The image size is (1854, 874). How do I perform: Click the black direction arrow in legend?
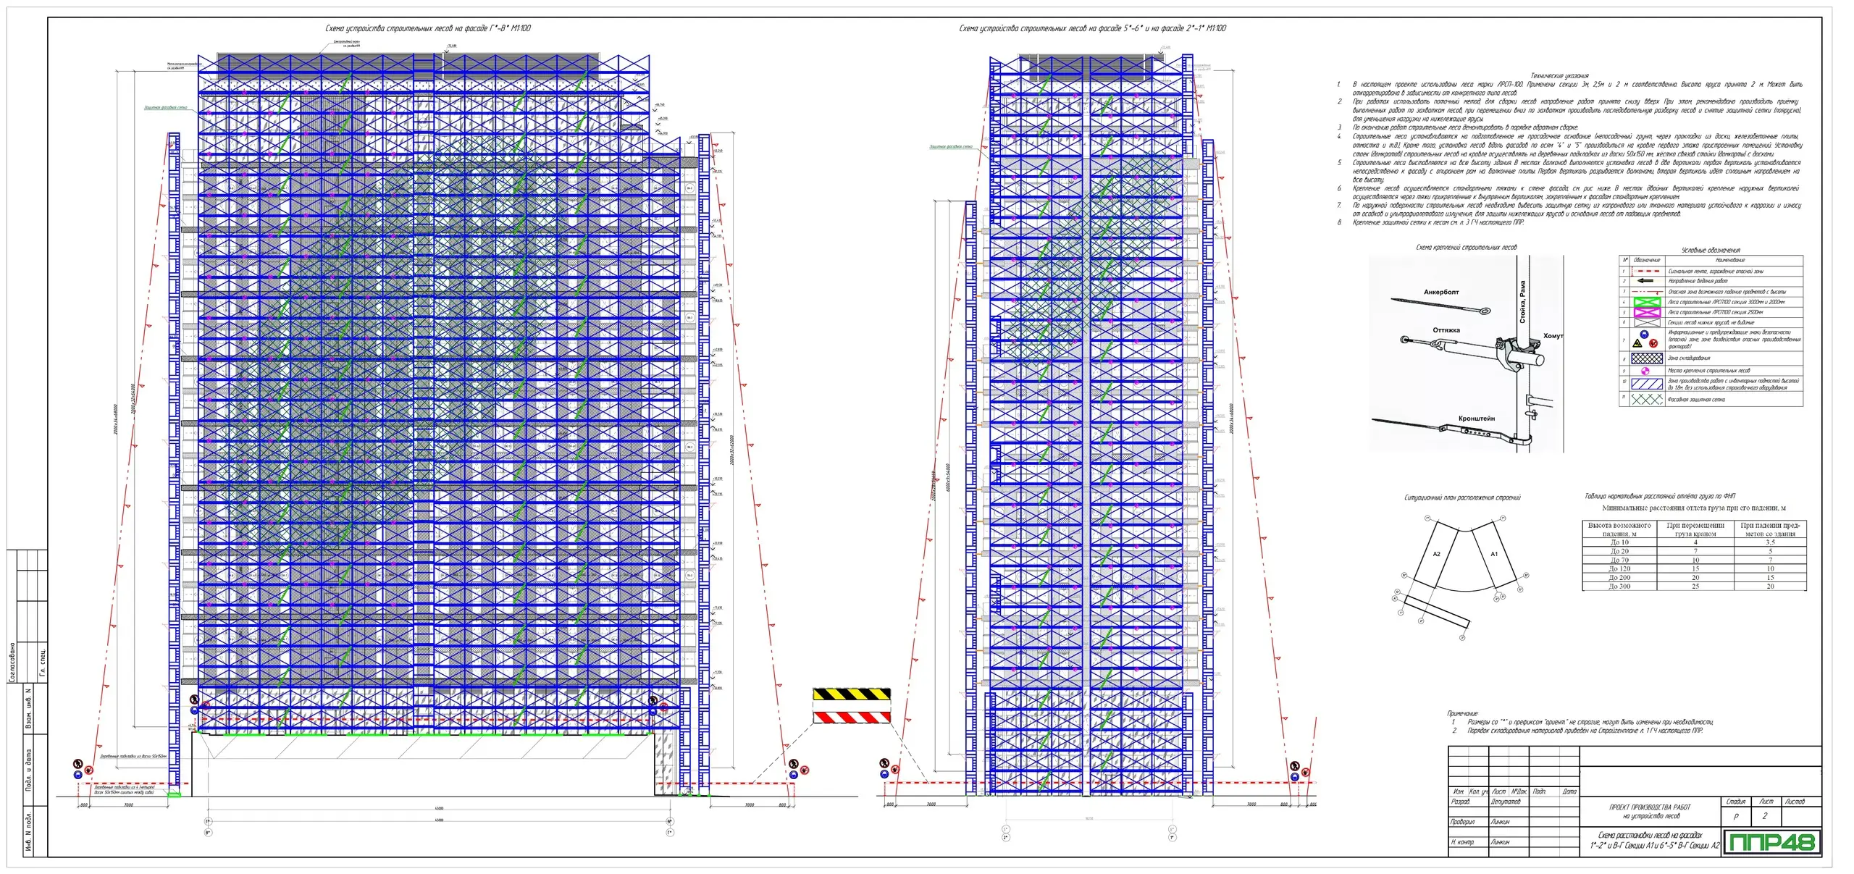[1645, 281]
